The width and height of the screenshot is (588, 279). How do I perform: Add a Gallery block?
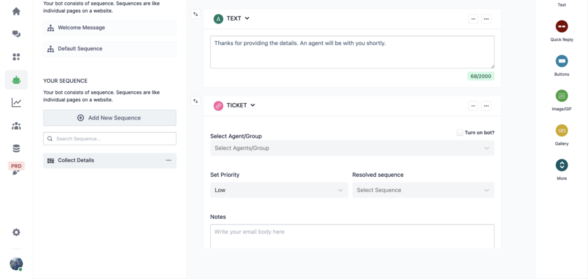[562, 130]
